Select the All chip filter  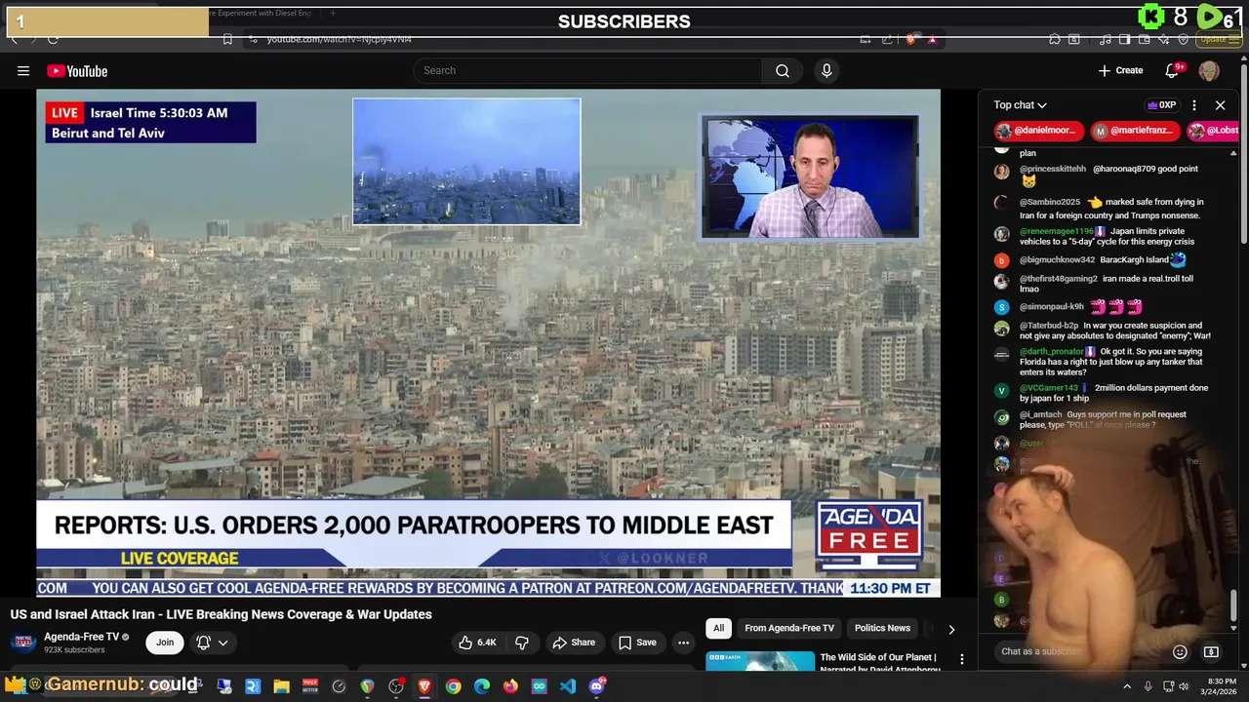coord(718,628)
